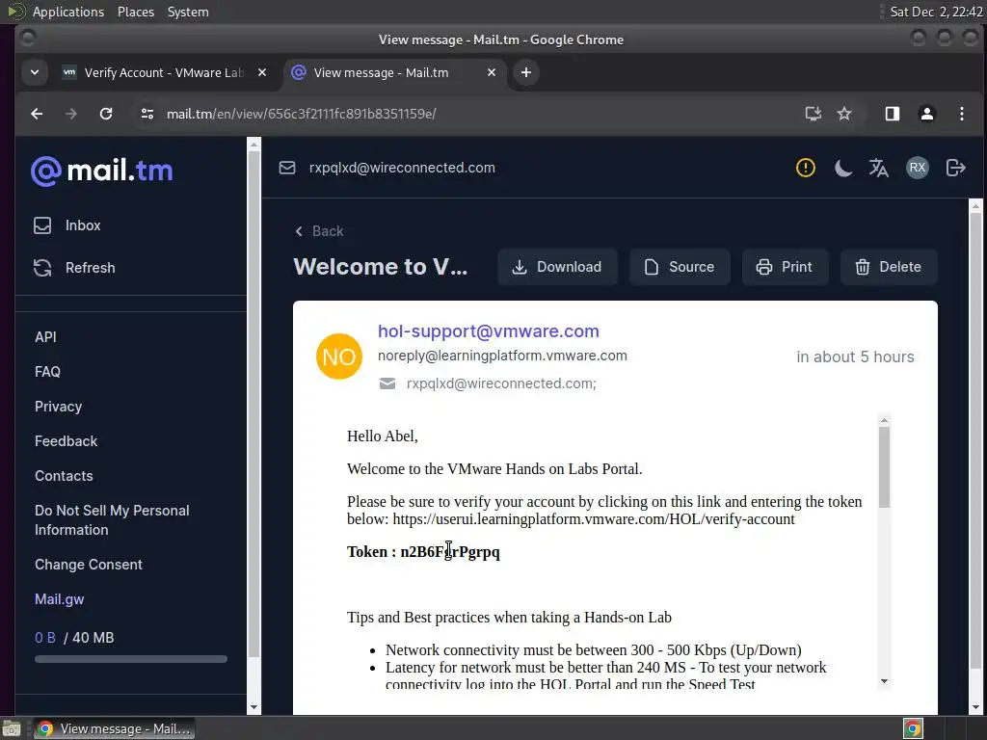The width and height of the screenshot is (987, 740).
Task: Open the Applications menu
Action: [x=68, y=12]
